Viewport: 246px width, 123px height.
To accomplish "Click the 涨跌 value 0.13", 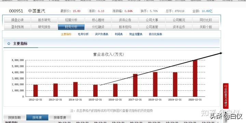I will pyautogui.click(x=101, y=11).
